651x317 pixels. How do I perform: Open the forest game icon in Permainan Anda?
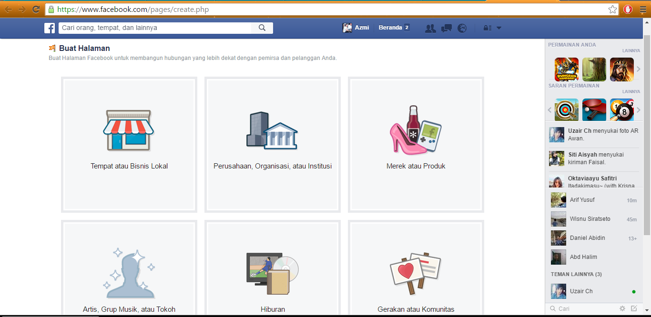click(594, 69)
